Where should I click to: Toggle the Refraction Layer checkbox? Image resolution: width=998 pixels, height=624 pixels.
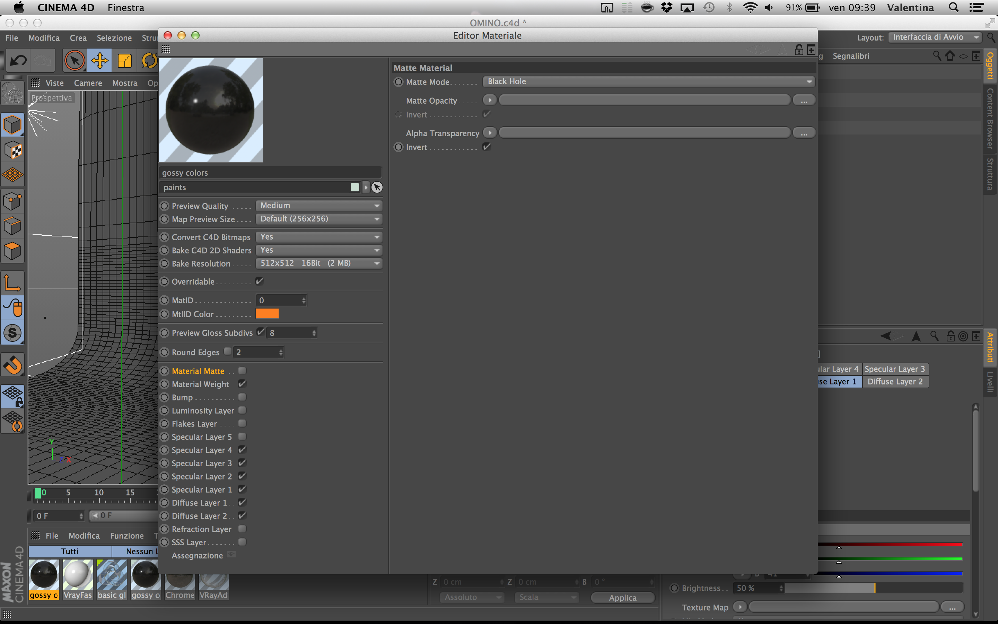tap(242, 529)
